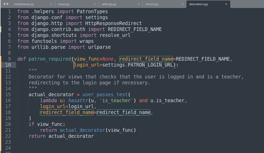Click on 'resolve_url' in line 5
This screenshot has width=264, height=153.
pos(115,35)
